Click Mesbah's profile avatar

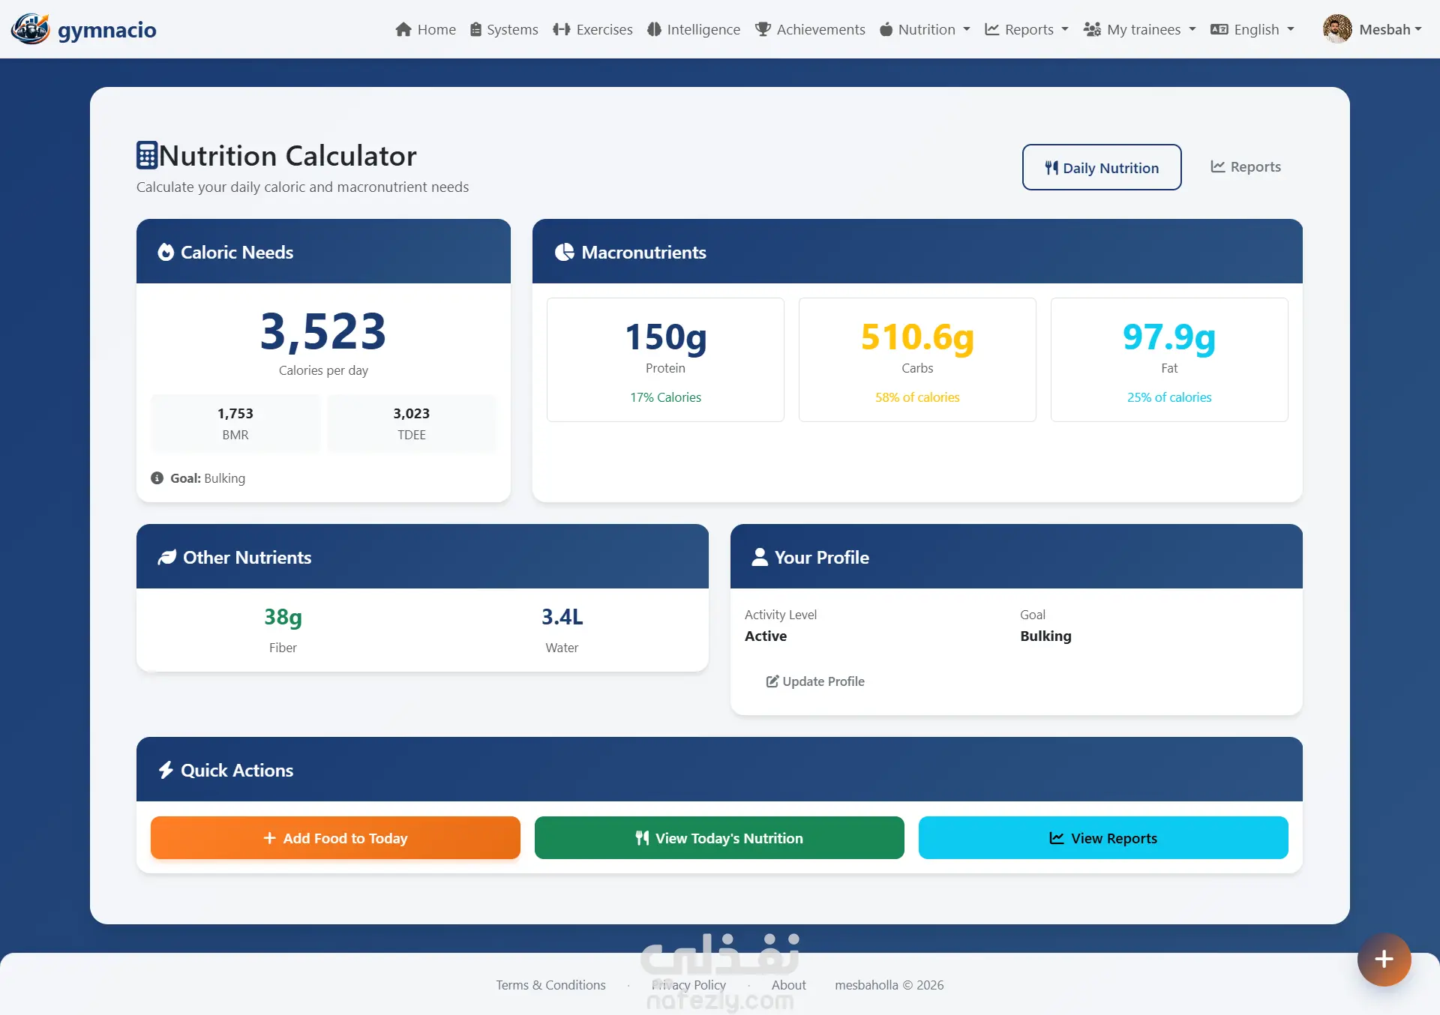coord(1336,29)
